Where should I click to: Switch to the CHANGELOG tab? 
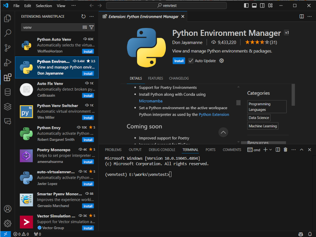tap(179, 78)
